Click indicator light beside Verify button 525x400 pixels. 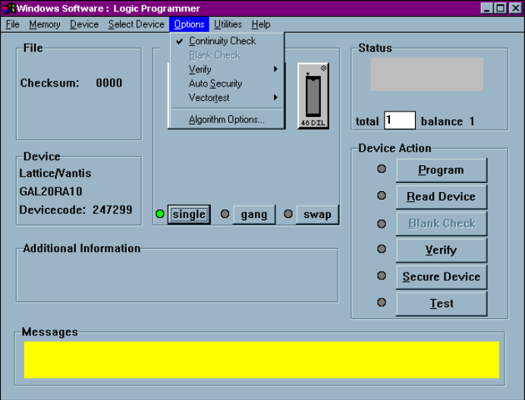click(x=382, y=249)
